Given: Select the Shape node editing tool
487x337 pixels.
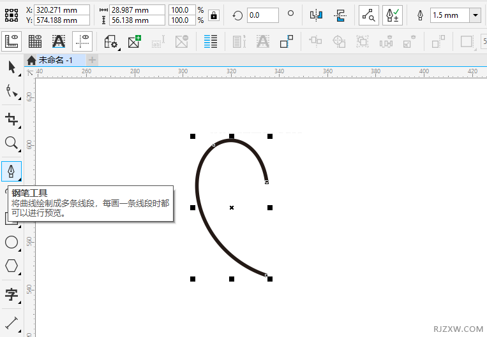Looking at the screenshot, I should coord(11,92).
